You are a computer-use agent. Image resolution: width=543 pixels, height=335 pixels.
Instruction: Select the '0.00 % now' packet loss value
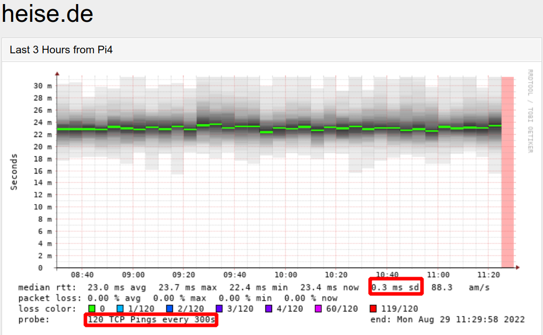click(311, 298)
